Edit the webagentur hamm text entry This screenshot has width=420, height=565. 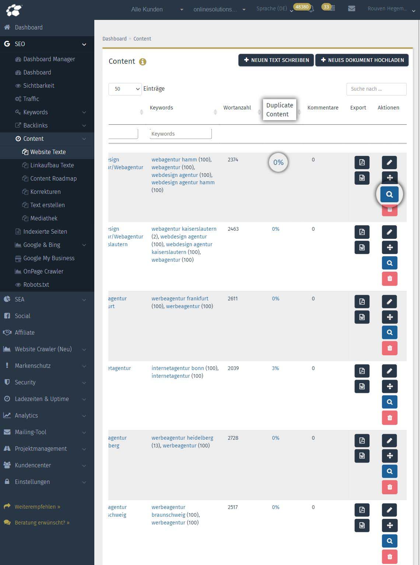click(389, 163)
